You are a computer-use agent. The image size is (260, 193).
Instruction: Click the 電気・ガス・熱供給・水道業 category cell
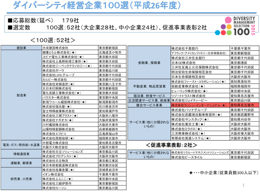(21, 145)
